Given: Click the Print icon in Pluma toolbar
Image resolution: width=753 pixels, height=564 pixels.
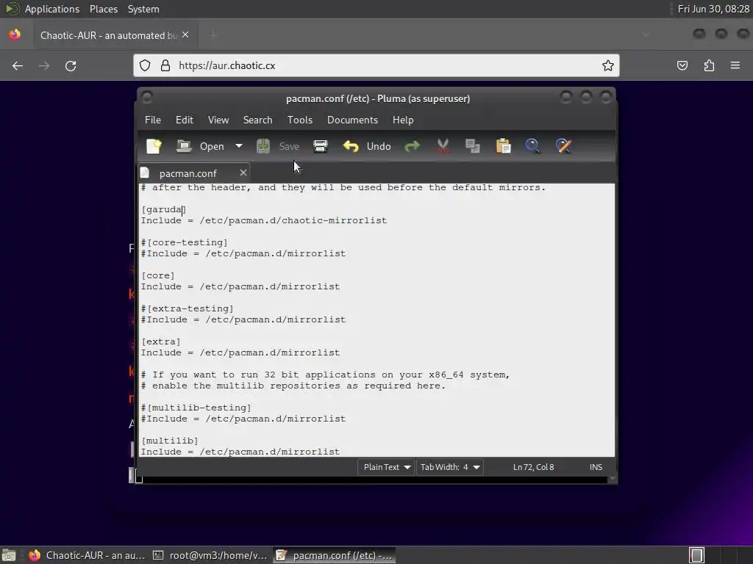Looking at the screenshot, I should point(321,146).
